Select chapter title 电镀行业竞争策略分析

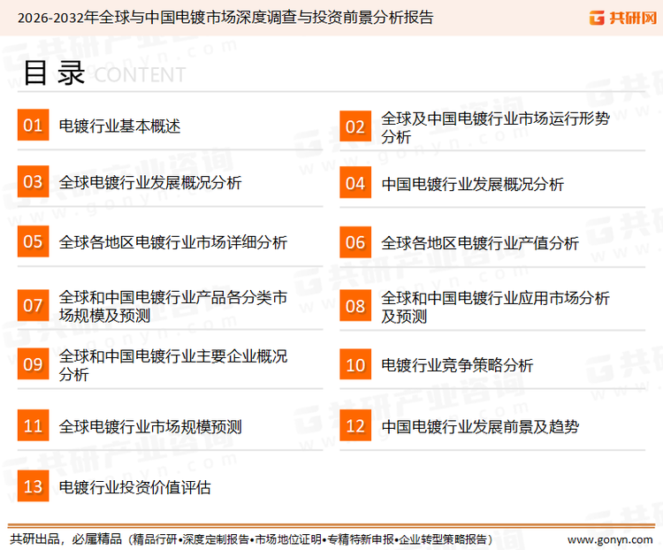point(457,365)
